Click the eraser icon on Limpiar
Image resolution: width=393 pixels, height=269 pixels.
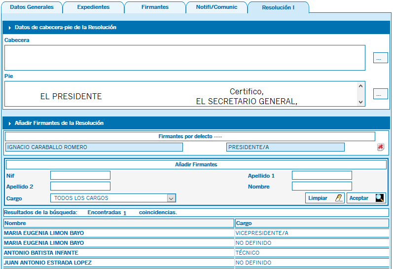point(339,198)
